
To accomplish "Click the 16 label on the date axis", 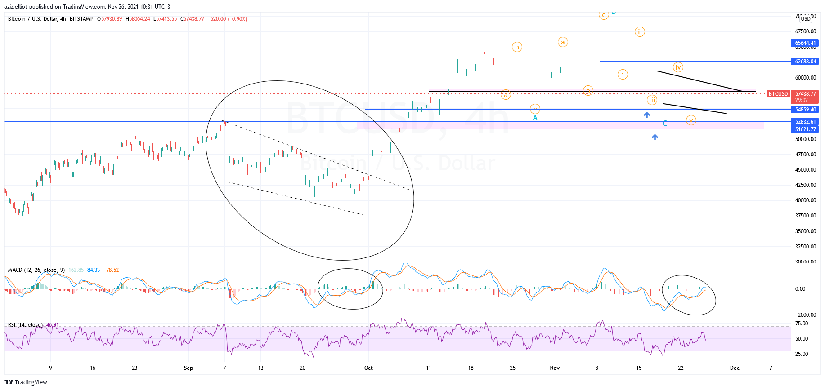I will point(93,368).
